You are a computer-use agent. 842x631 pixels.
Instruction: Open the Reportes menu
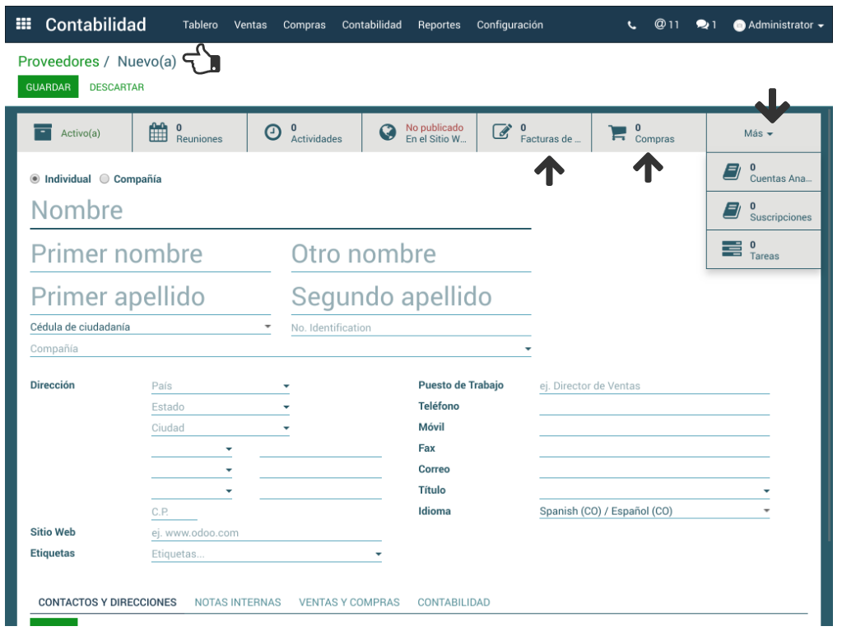pos(439,25)
